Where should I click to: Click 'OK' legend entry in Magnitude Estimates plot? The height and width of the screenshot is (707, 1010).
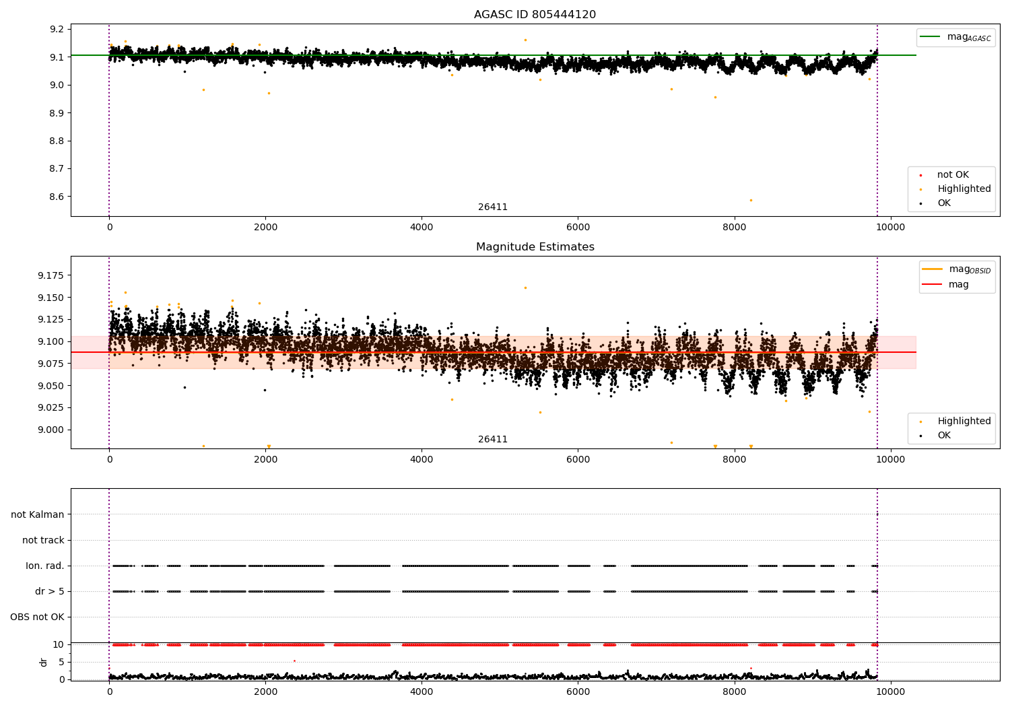[944, 436]
